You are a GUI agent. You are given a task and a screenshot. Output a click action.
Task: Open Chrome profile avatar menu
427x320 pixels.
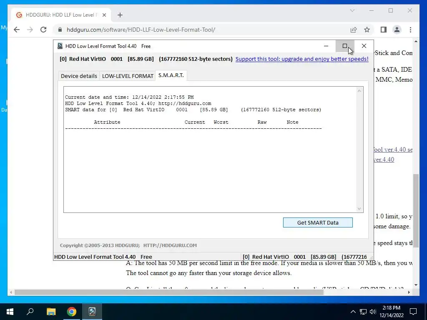[397, 30]
